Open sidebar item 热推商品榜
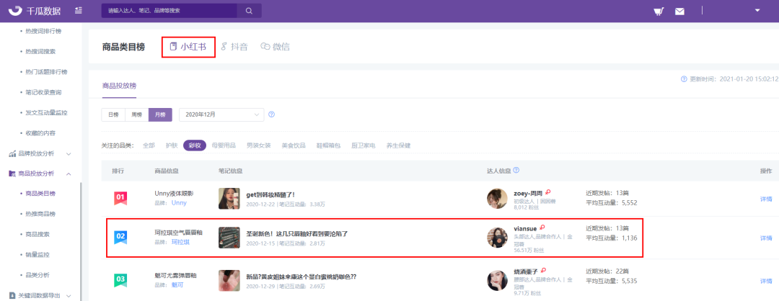Screen dimensions: 779x301 pyautogui.click(x=40, y=214)
